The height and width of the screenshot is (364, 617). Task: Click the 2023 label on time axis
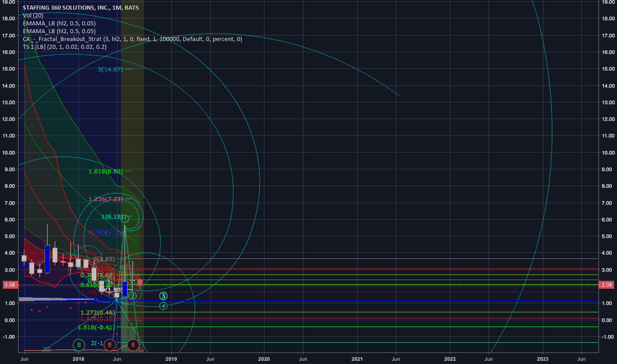543,359
